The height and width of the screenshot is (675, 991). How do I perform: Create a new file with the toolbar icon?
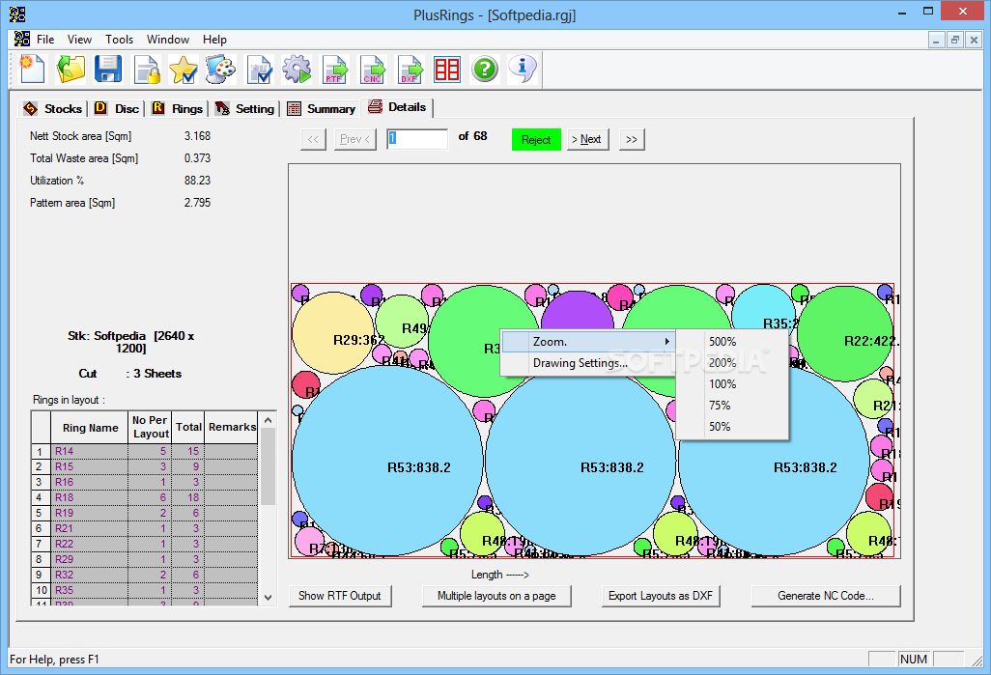32,69
